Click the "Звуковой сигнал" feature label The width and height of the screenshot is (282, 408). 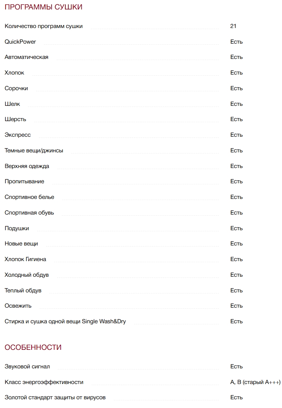[27, 367]
